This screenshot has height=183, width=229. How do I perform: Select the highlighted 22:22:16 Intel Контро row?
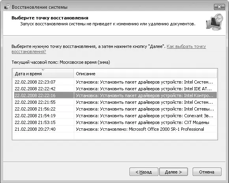114,95
